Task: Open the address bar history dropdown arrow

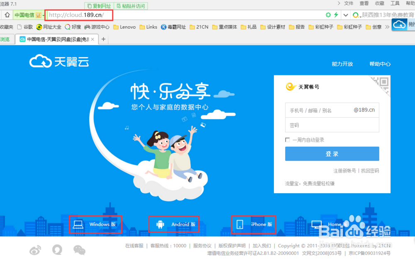Action: pyautogui.click(x=346, y=15)
